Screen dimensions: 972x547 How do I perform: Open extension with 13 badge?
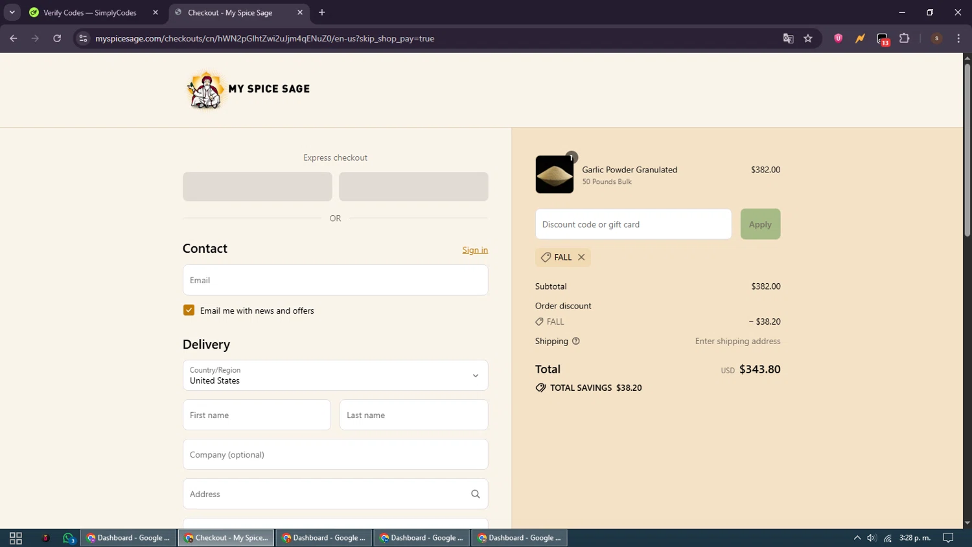[883, 39]
